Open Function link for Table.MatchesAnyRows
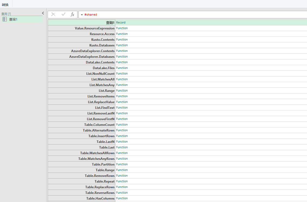Viewport: 307px width, 202px height. [122, 159]
